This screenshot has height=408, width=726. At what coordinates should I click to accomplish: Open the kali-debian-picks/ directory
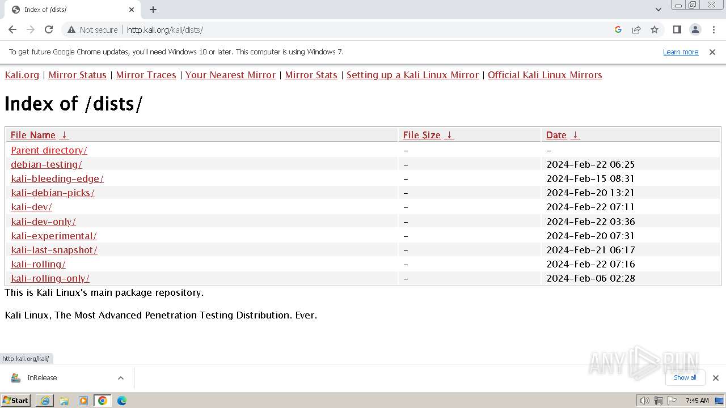point(53,193)
